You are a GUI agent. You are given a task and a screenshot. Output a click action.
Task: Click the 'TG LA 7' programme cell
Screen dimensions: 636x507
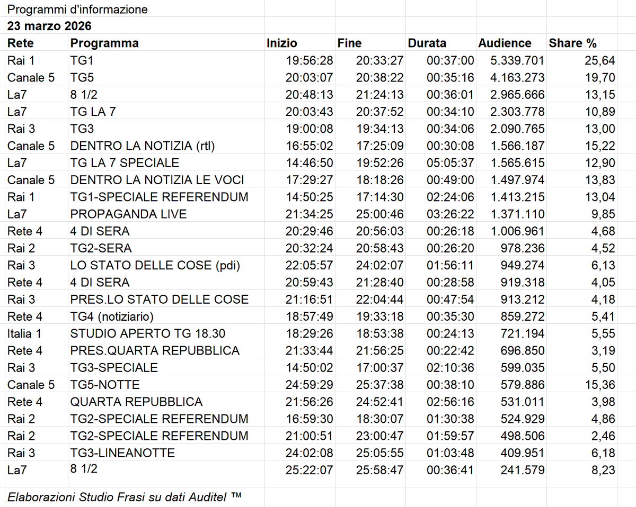[93, 112]
